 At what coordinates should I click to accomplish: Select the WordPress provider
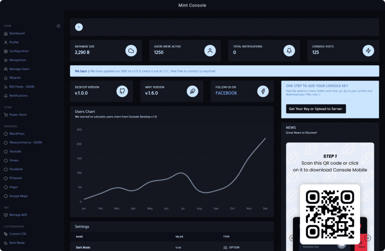pos(17,134)
